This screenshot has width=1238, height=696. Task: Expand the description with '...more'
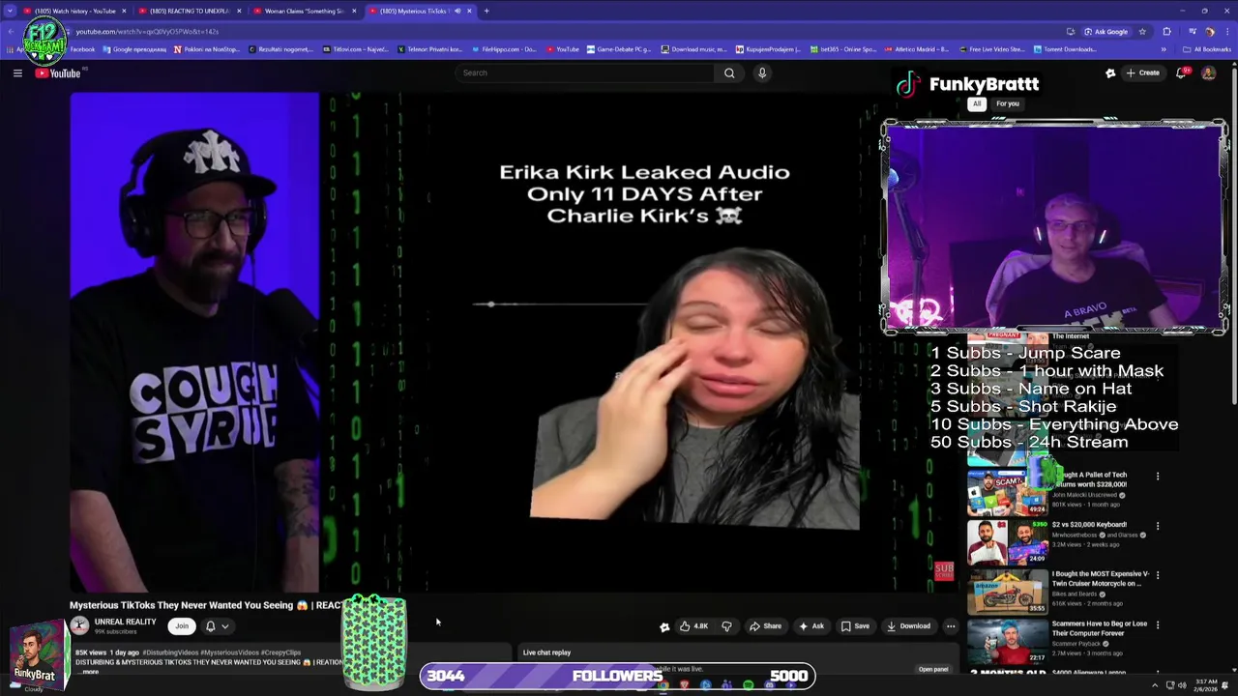tap(89, 671)
